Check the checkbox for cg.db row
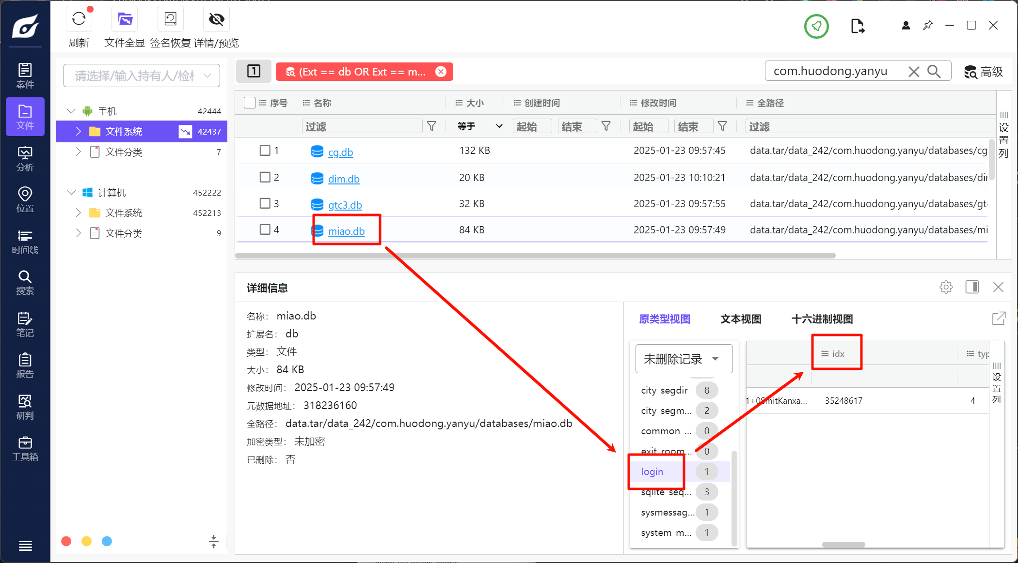The image size is (1018, 563). point(265,151)
